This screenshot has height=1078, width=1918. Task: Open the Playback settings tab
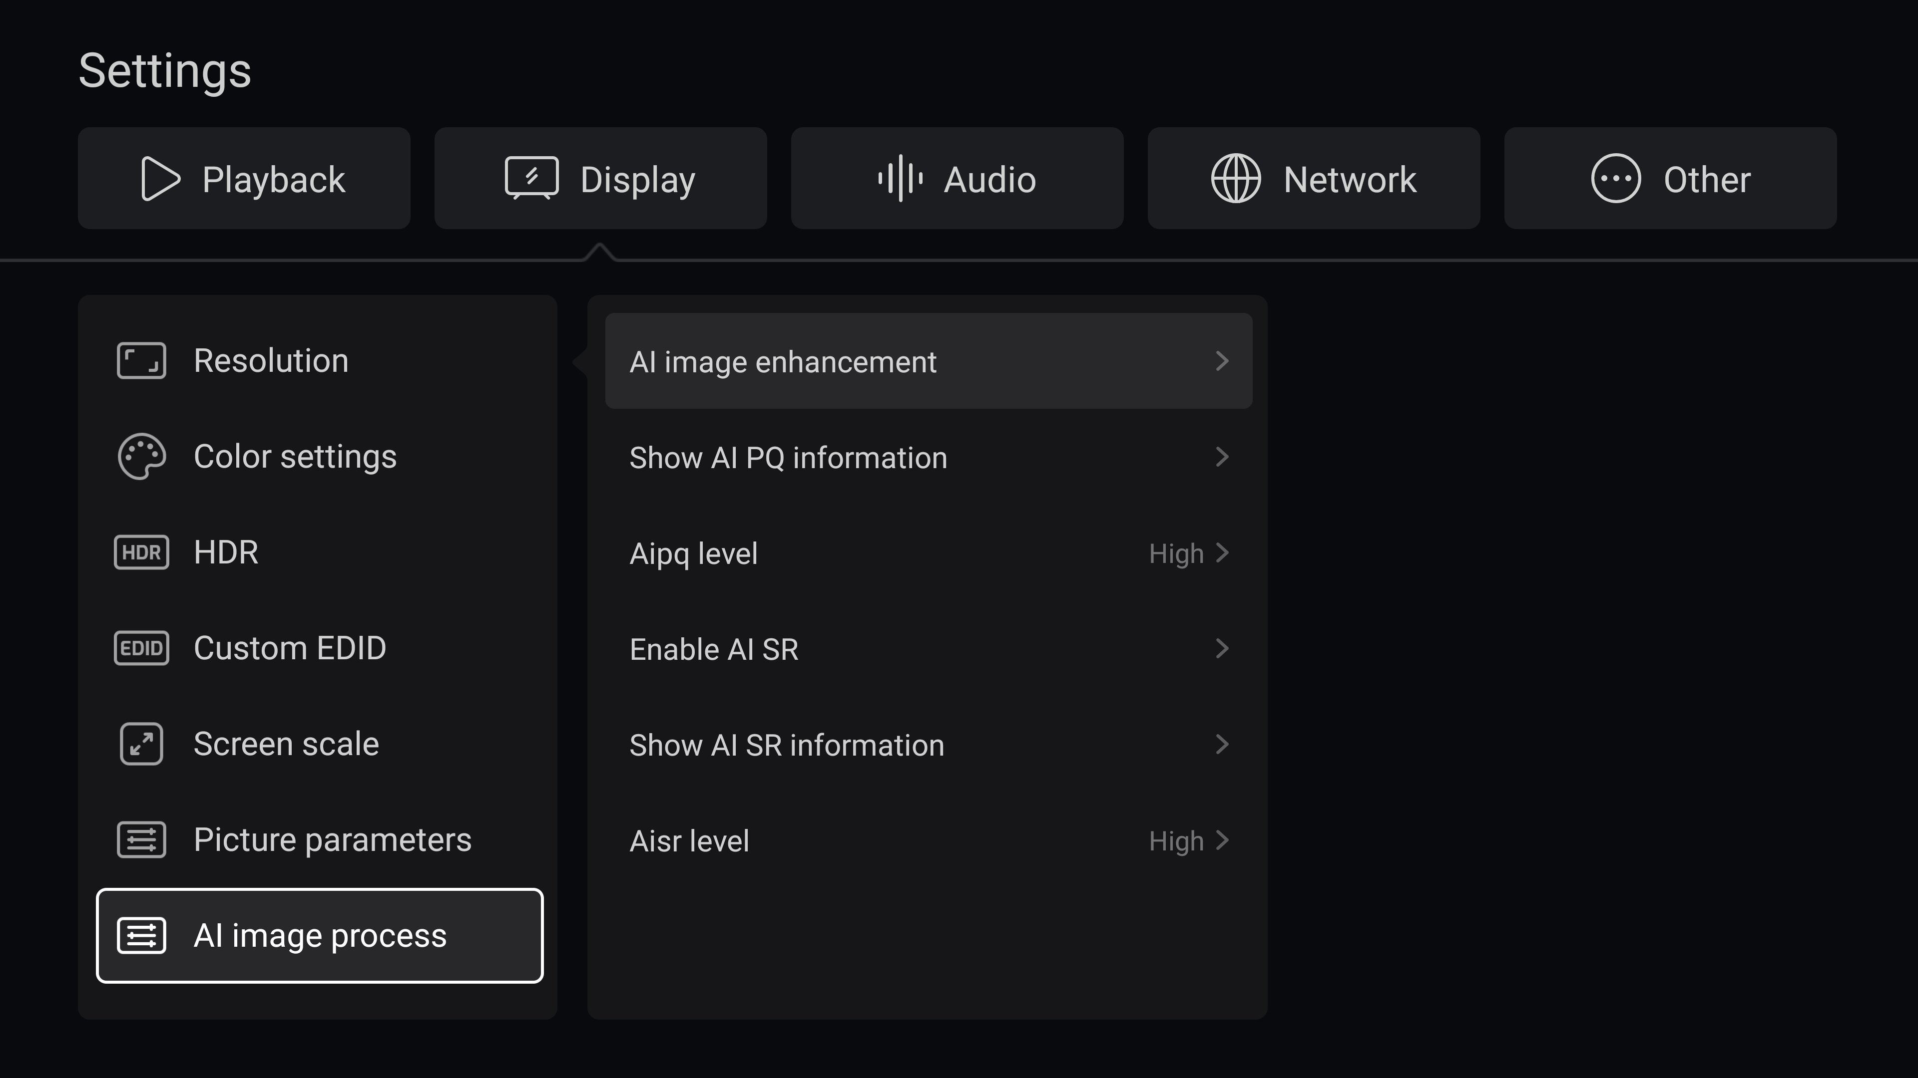coord(244,179)
